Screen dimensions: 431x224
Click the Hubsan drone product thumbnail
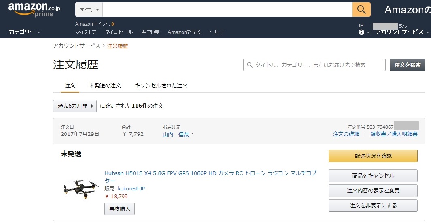pyautogui.click(x=81, y=188)
